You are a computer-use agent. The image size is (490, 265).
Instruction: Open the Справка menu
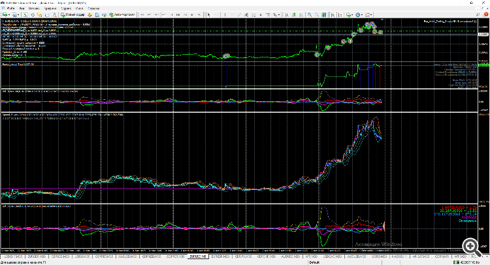tap(93, 8)
